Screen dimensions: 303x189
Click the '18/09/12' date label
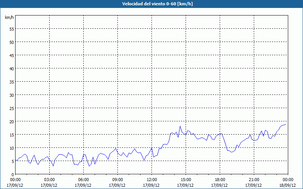[287, 185]
